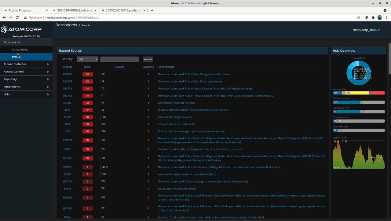391x221 pixels.
Task: Click the SSHD brute force description
Action: [192, 131]
